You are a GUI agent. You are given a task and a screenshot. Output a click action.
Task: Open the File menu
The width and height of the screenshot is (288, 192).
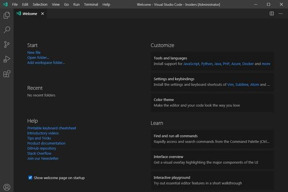pos(15,4)
